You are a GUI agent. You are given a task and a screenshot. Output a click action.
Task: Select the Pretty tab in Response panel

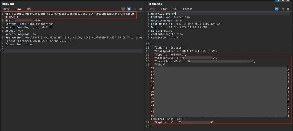pyautogui.click(x=152, y=9)
